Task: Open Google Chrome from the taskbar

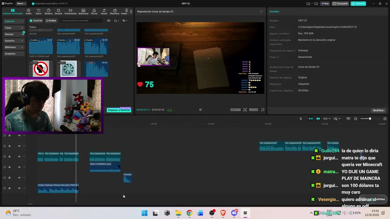Action: click(x=189, y=213)
